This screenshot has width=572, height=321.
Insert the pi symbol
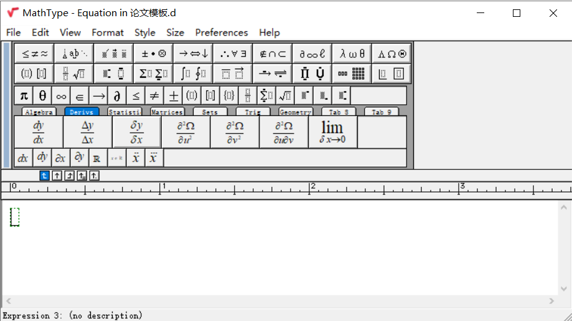click(24, 96)
